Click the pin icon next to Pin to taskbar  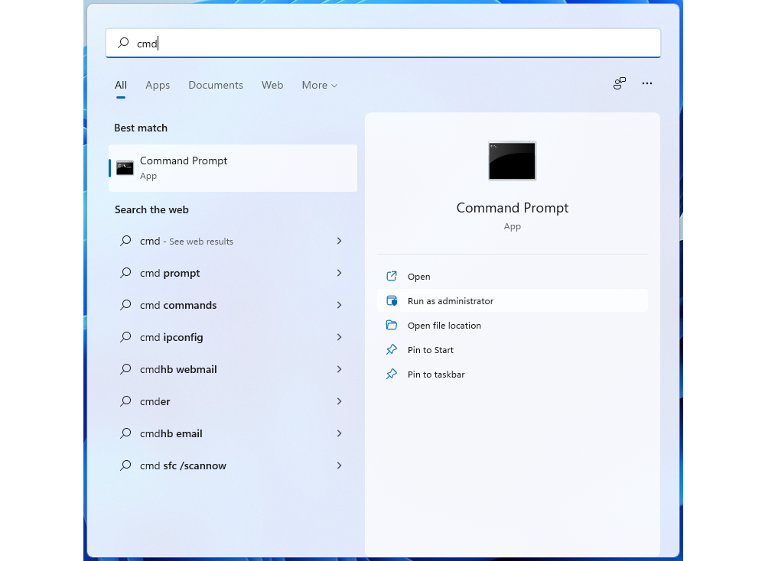click(391, 374)
